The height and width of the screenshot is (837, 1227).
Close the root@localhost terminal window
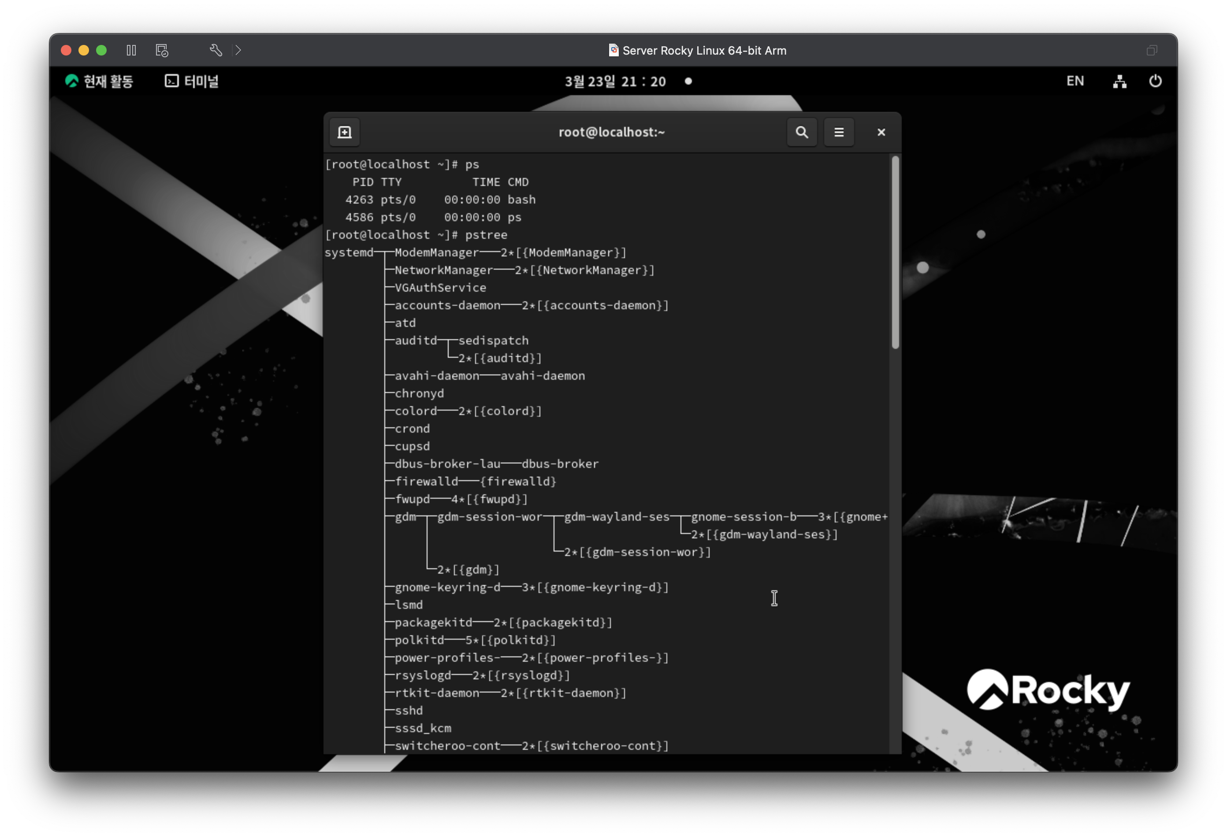pyautogui.click(x=881, y=132)
